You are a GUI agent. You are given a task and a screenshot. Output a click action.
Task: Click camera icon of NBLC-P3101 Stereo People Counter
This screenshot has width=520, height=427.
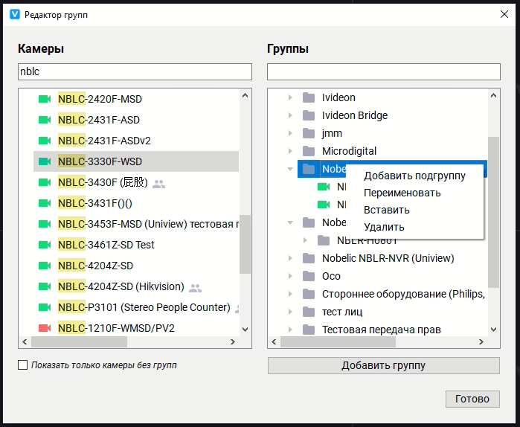[x=45, y=307]
